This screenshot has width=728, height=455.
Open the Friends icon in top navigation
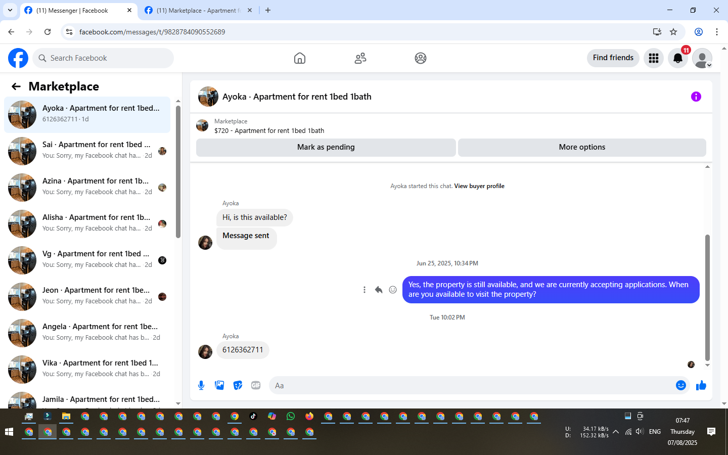click(360, 58)
